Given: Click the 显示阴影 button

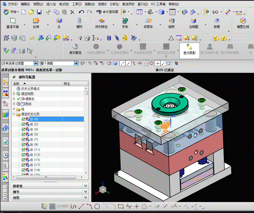Looking at the screenshot, I should coord(189,51).
